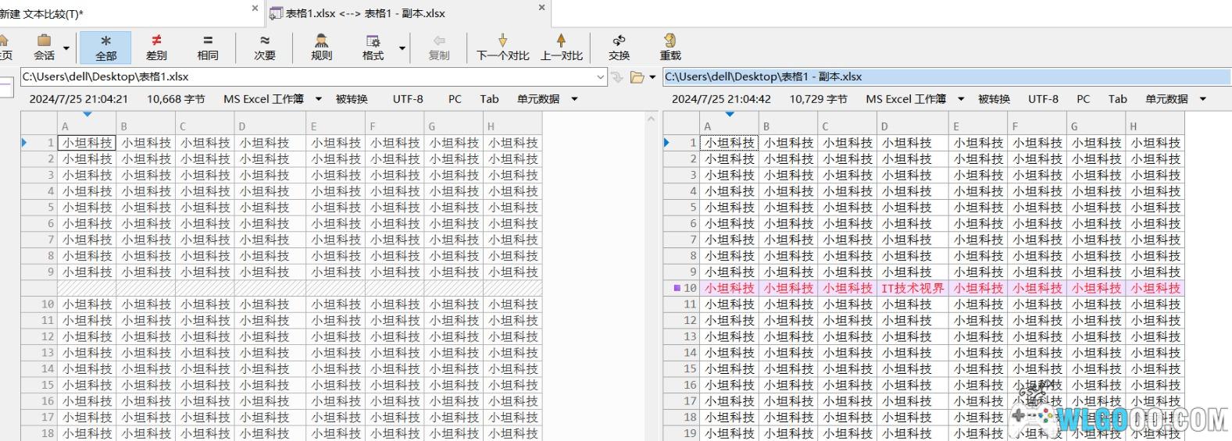
Task: Click the 交换 (Swap sides) icon
Action: 619,47
